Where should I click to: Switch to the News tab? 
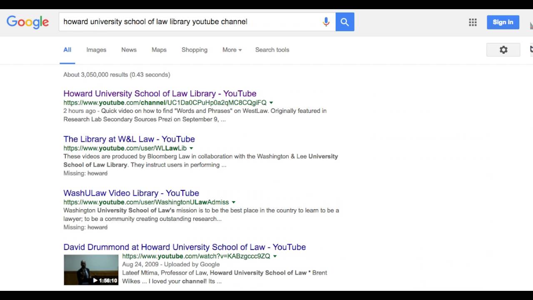tap(129, 50)
